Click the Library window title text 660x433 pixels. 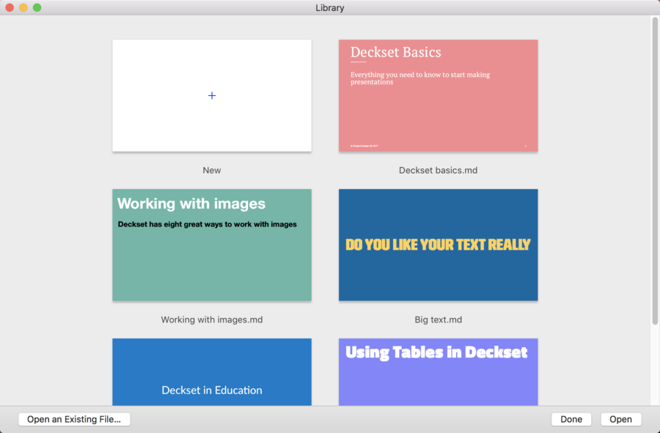(330, 7)
